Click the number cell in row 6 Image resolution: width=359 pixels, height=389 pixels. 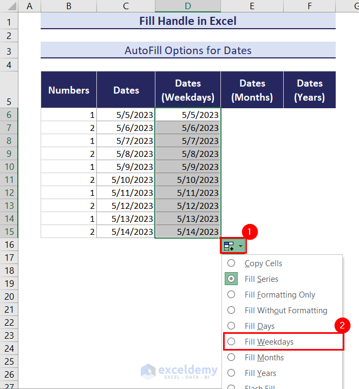click(69, 115)
